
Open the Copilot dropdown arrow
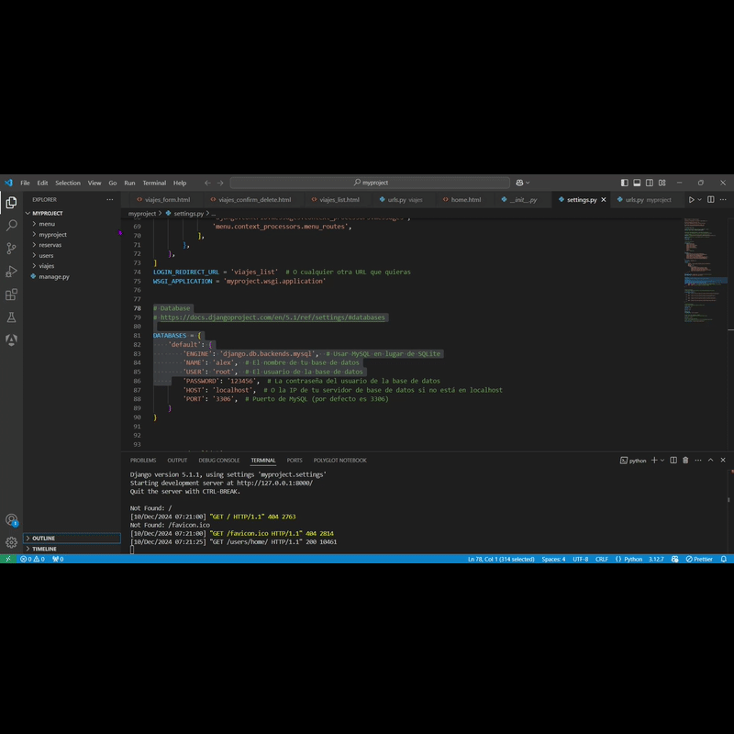click(x=528, y=183)
